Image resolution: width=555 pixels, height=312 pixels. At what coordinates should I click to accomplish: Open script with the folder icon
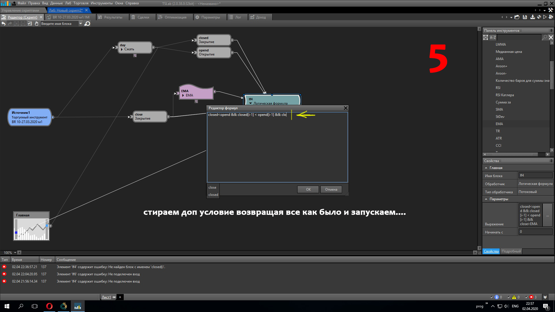click(517, 17)
